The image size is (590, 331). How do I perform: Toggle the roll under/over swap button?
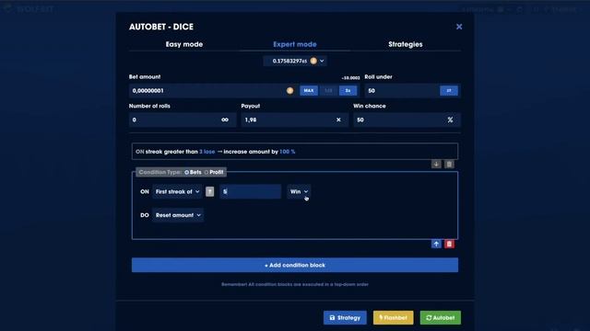[x=449, y=90]
